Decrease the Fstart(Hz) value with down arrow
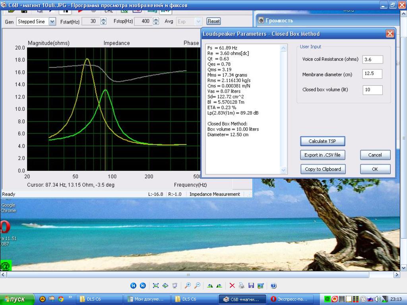Screen dimensions: 407x305 coord(104,23)
